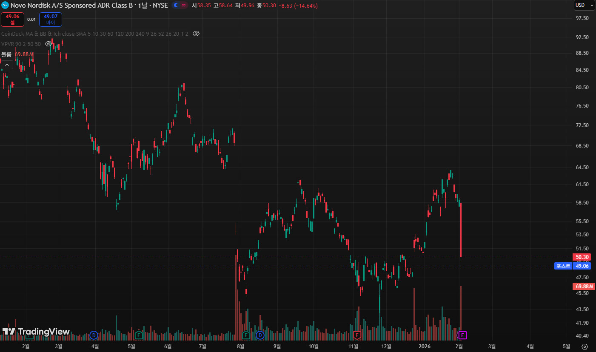Viewport: 596px width, 352px height.
Task: Click the low value 저49.96
Action: click(x=245, y=6)
